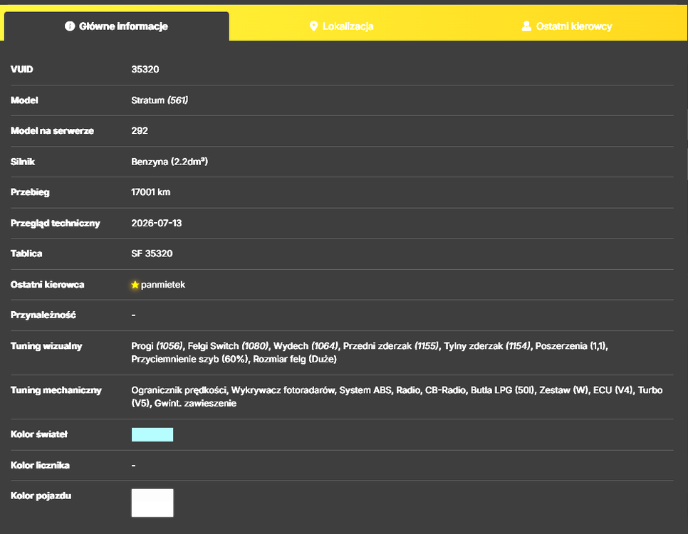Click the Rozmiar felg (Duże) entry
688x534 pixels.
tap(295, 360)
